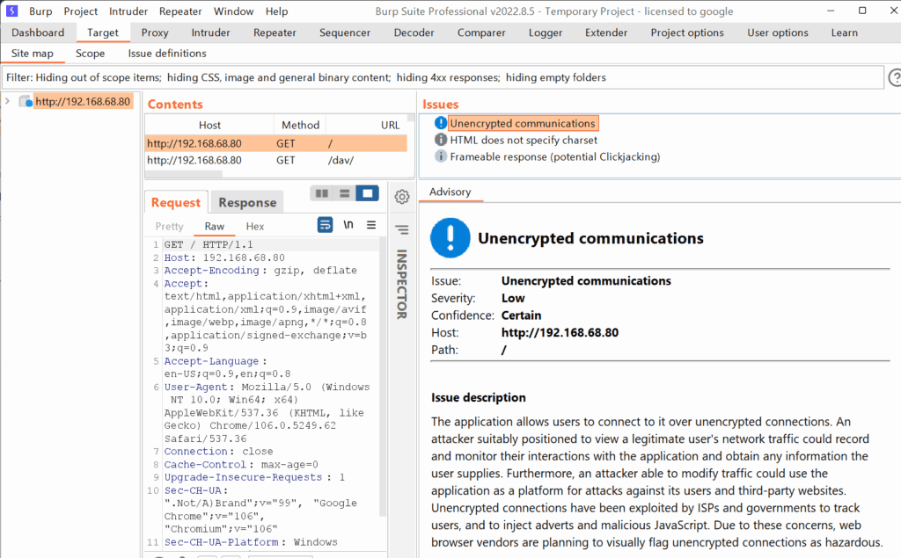Open the Inspector settings gear icon
The width and height of the screenshot is (901, 558).
coord(402,197)
